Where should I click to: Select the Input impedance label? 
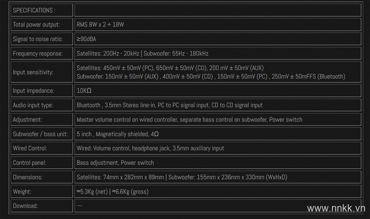(x=34, y=91)
